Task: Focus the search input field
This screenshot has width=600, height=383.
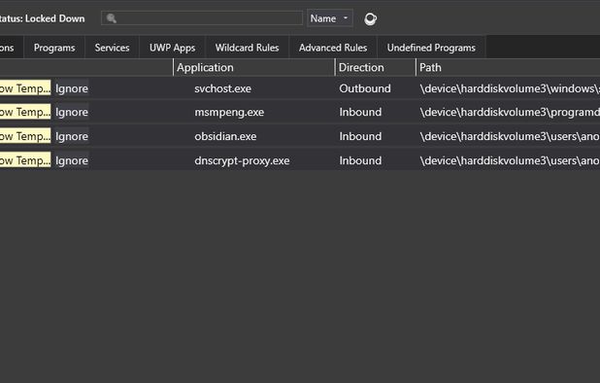Action: 202,18
